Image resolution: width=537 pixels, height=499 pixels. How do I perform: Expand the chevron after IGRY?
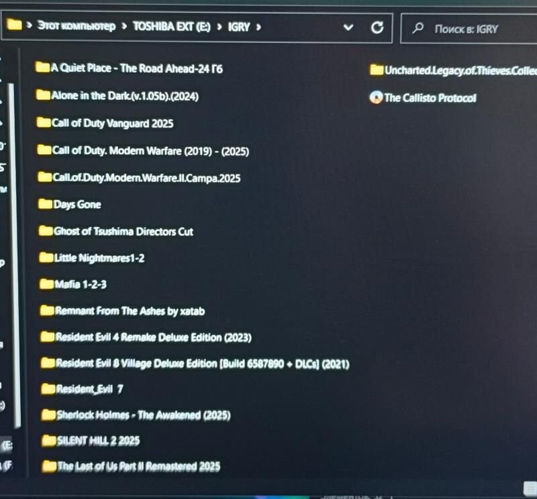258,27
